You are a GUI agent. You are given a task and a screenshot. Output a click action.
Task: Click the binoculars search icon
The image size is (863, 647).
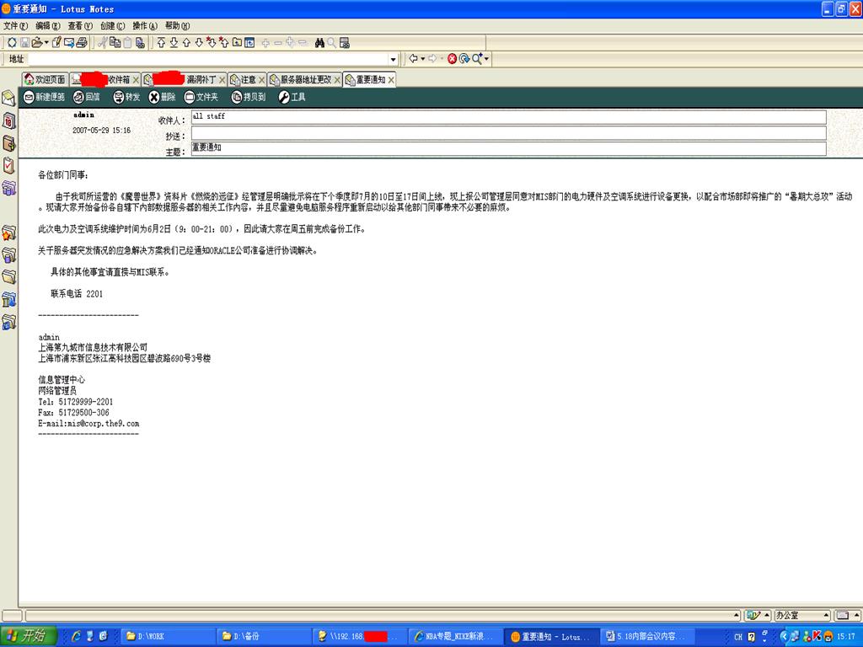pyautogui.click(x=319, y=43)
